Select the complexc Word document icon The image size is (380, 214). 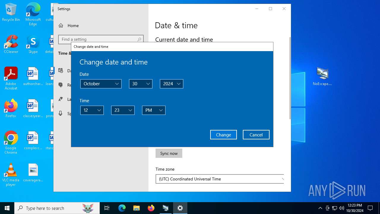coord(33,141)
